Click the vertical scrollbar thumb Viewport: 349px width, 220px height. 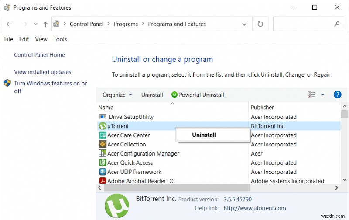[345, 114]
